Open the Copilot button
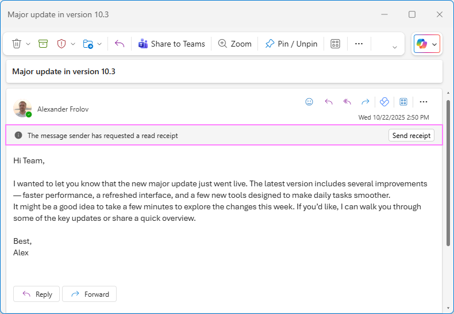 pyautogui.click(x=422, y=44)
